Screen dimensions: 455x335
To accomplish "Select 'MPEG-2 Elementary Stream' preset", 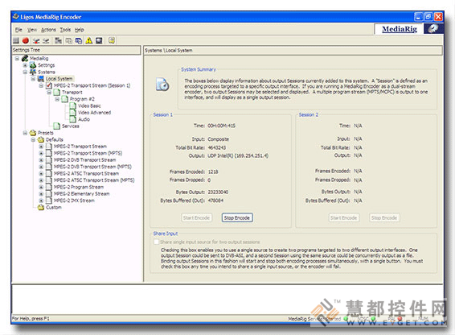I will pos(81,193).
